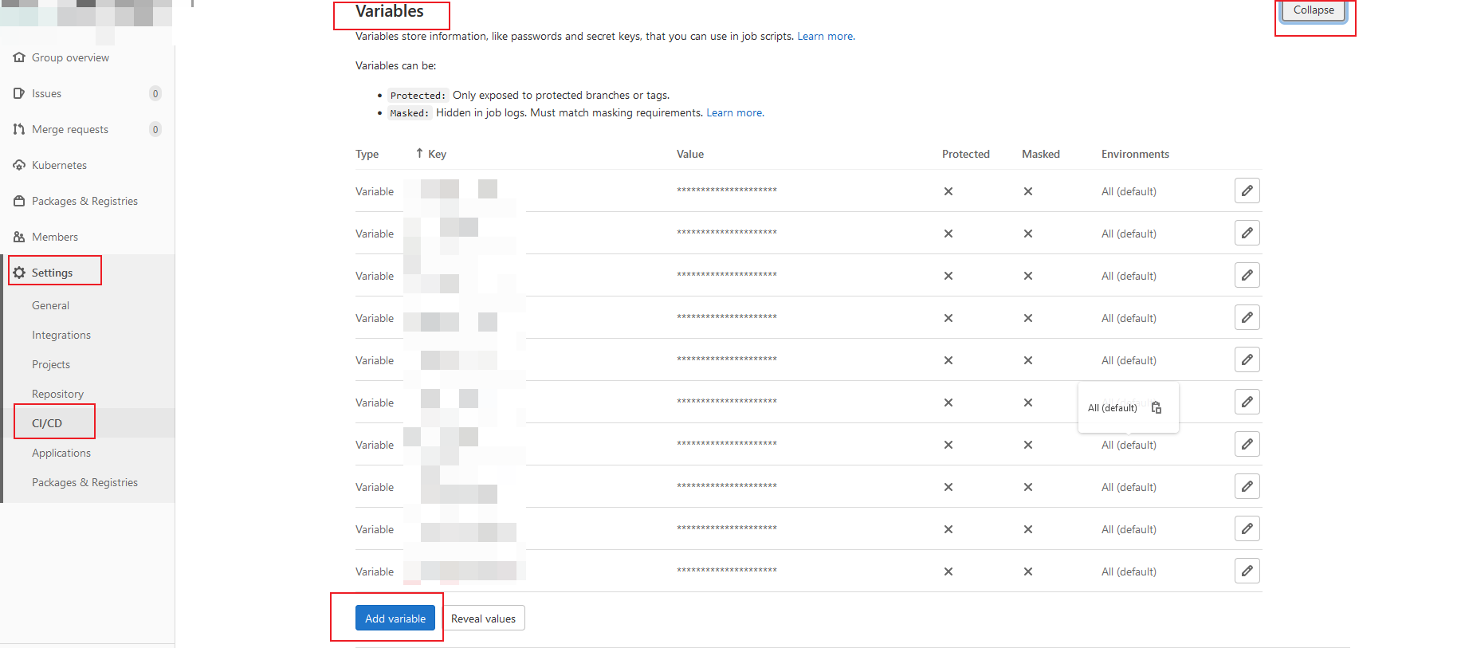Open Group overview in the sidebar
Viewport: 1457px width, 648px height.
click(70, 57)
